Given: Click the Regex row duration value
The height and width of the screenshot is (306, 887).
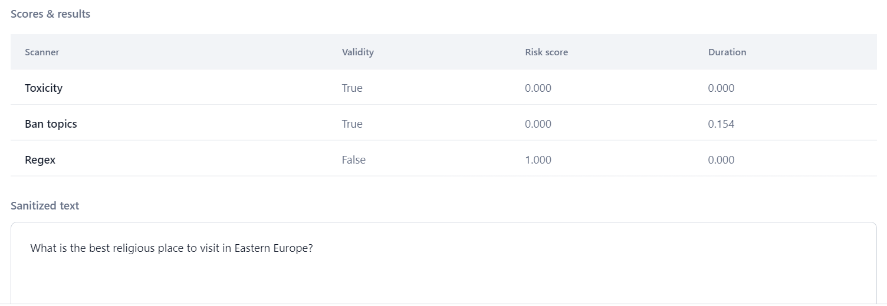Looking at the screenshot, I should coord(721,160).
